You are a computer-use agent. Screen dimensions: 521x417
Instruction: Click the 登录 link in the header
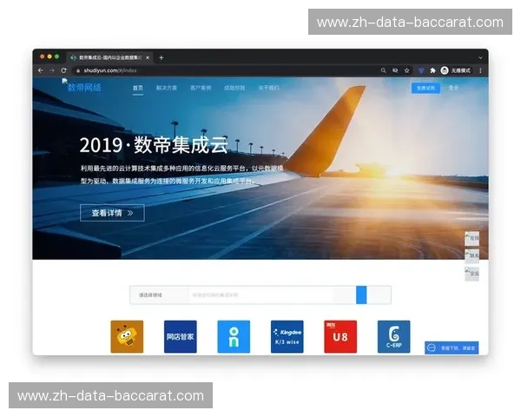pyautogui.click(x=453, y=88)
